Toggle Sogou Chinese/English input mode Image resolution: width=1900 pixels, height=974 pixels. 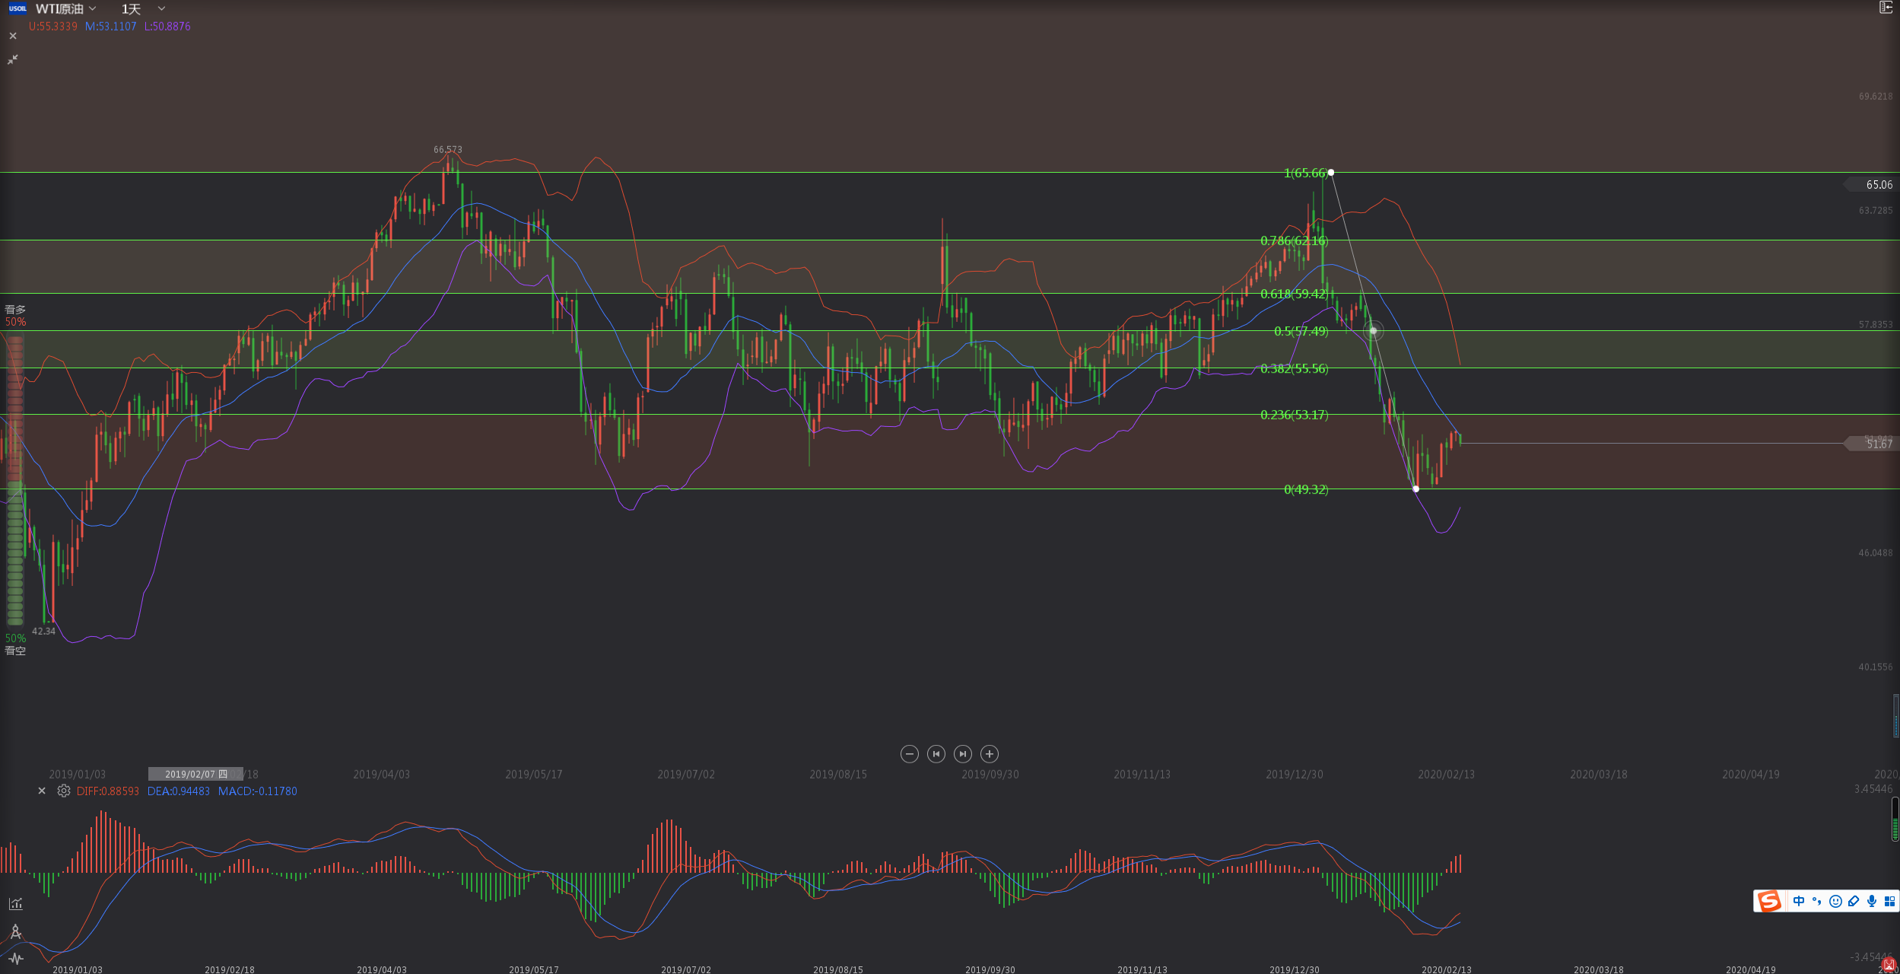(1799, 901)
